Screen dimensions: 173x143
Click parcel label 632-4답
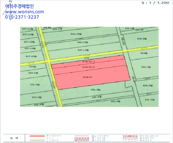pyautogui.click(x=39, y=104)
